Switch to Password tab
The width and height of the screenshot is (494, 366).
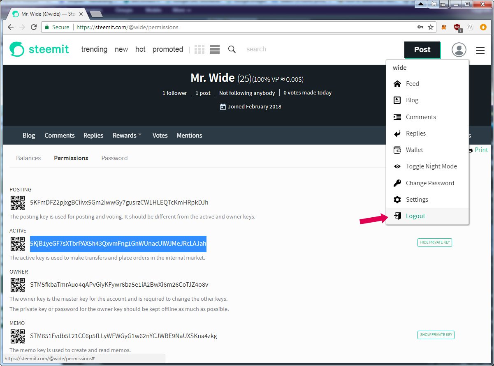click(114, 158)
